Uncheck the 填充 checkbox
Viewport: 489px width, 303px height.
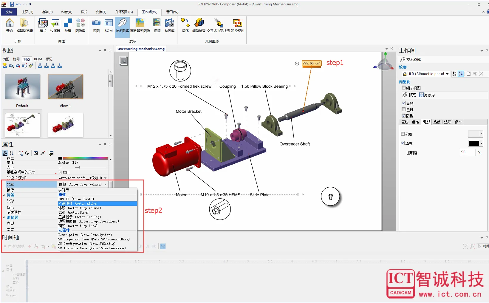pos(403,143)
